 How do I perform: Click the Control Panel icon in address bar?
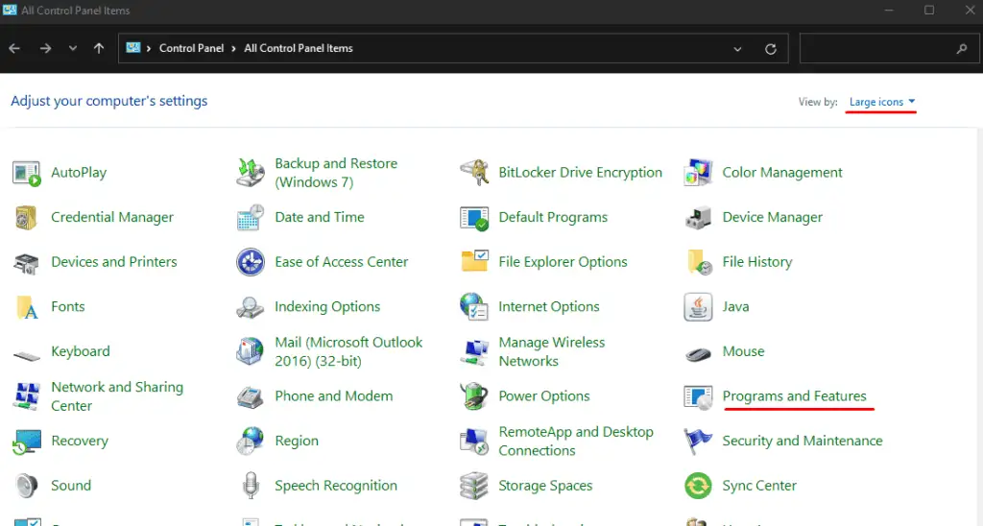132,48
